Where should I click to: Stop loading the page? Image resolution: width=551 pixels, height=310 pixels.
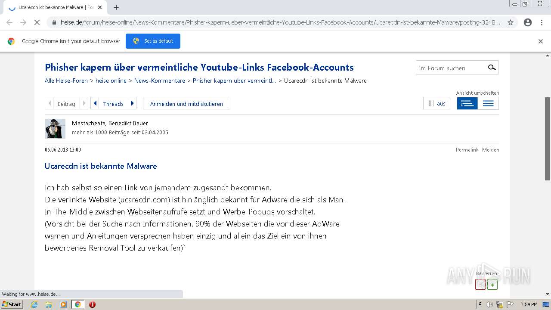(x=37, y=22)
